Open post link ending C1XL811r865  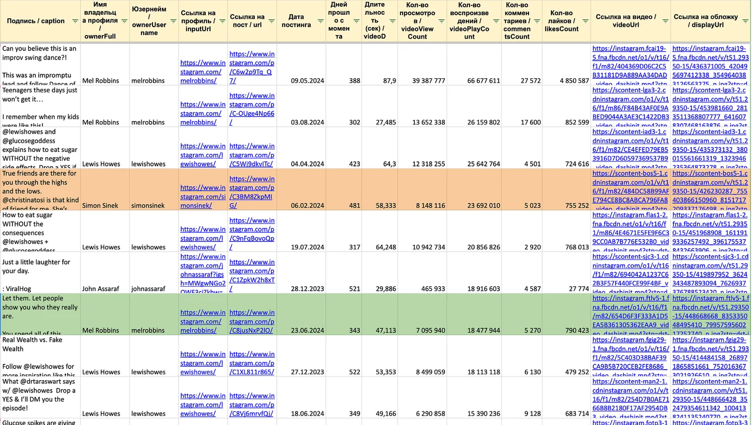point(252,363)
